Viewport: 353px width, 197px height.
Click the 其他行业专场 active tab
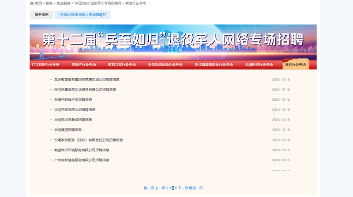[x=296, y=65]
